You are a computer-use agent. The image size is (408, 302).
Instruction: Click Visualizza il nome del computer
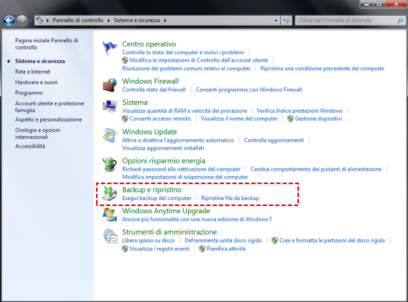[x=239, y=118]
